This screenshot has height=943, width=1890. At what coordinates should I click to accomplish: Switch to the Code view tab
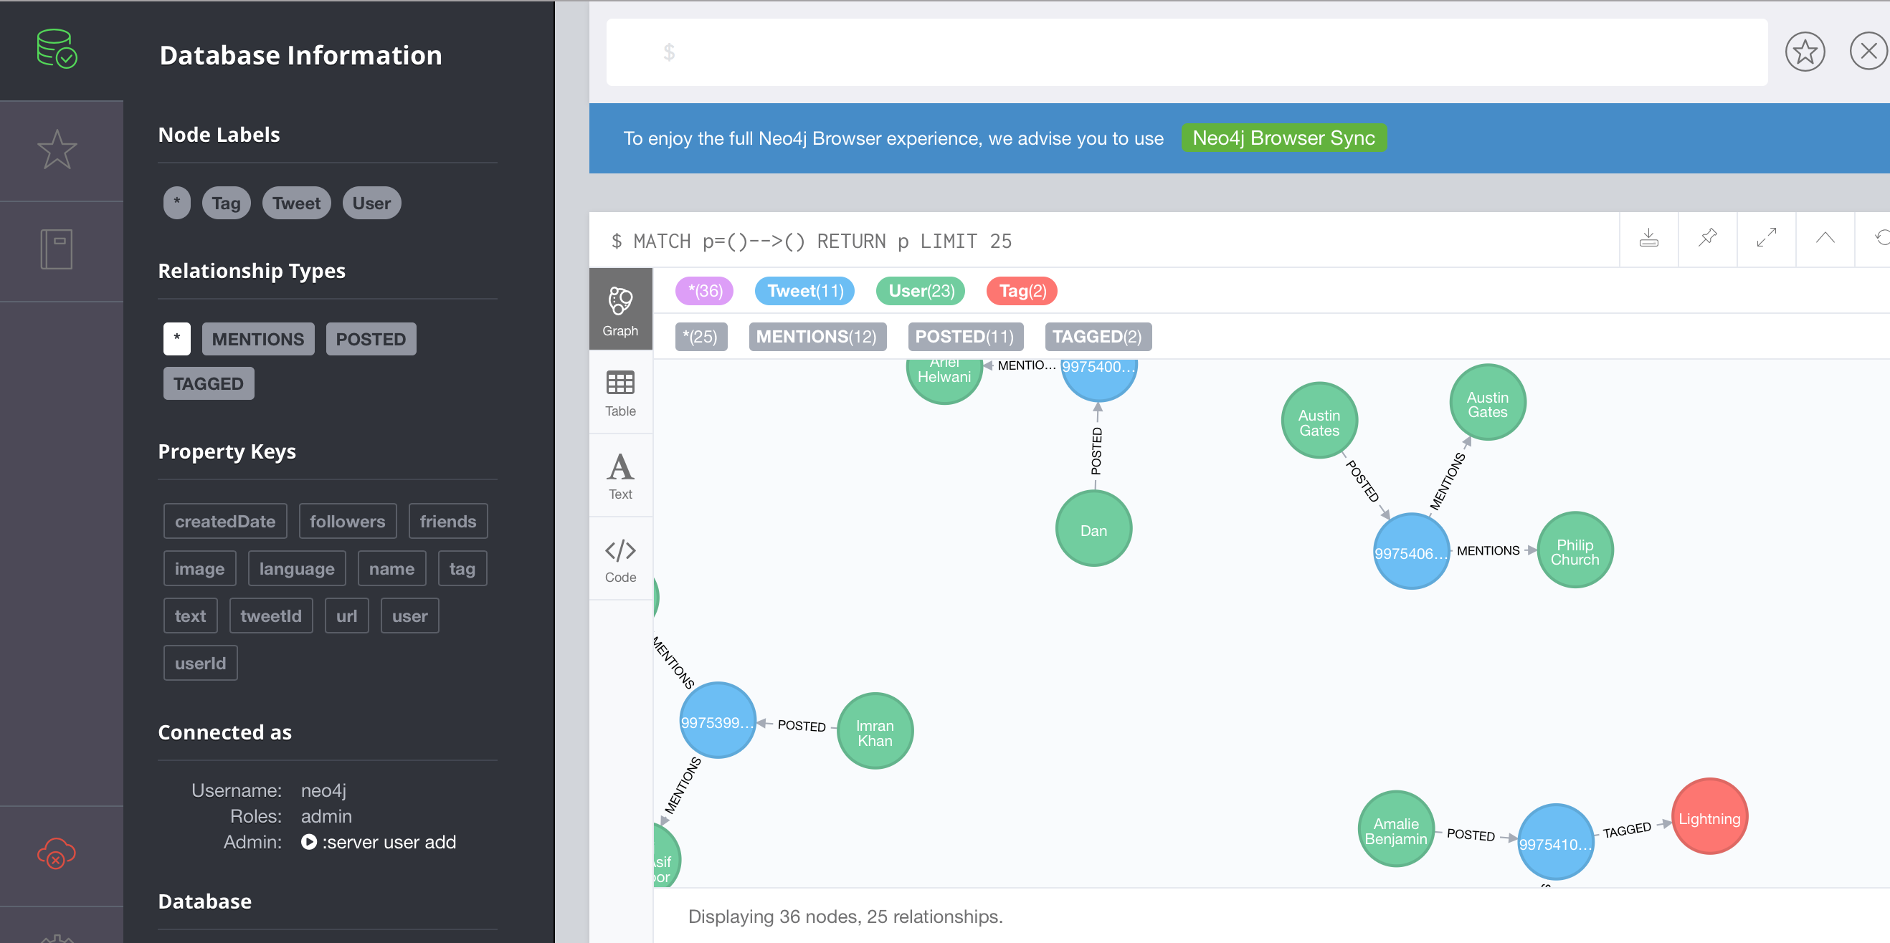(x=620, y=560)
